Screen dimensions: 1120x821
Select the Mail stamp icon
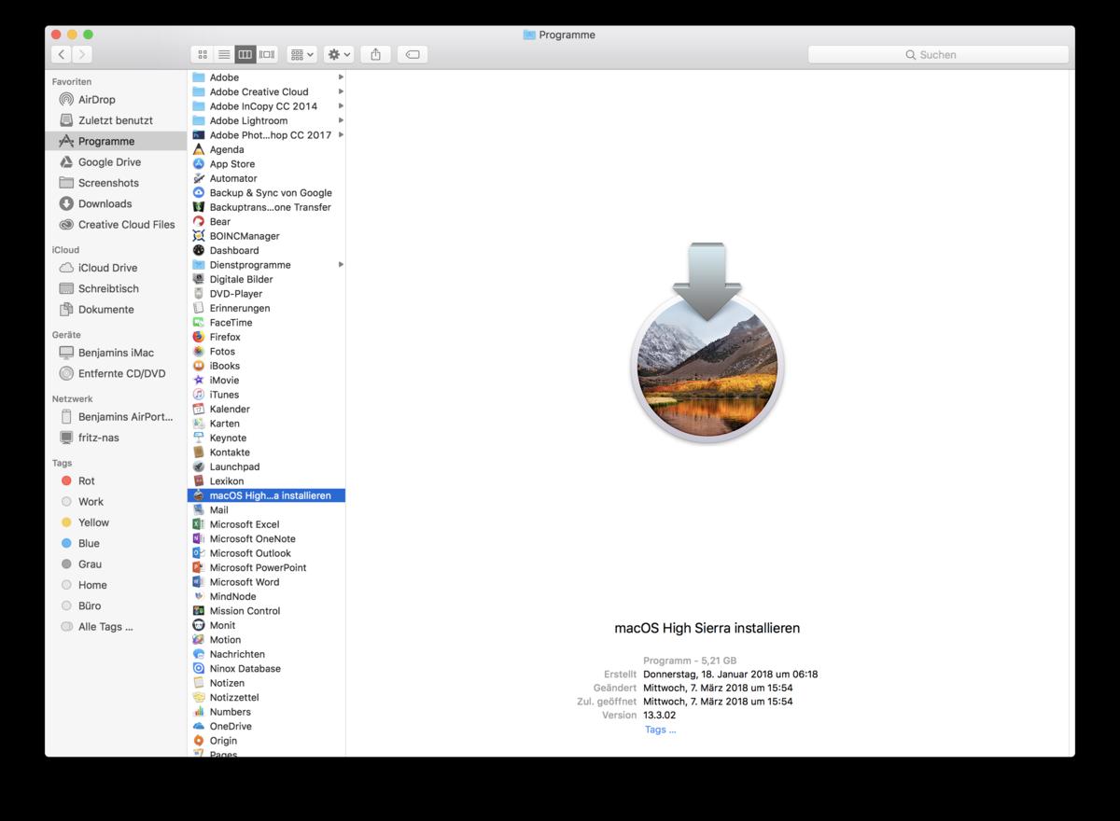(199, 510)
